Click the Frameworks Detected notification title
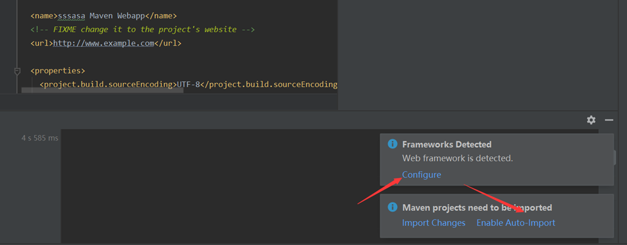 pos(446,145)
